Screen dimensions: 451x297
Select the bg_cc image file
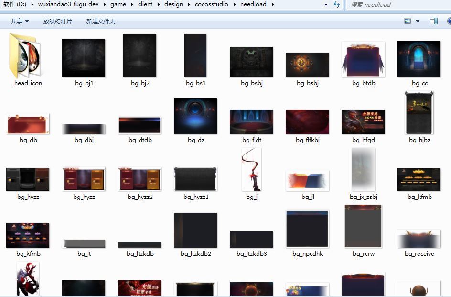coord(419,59)
